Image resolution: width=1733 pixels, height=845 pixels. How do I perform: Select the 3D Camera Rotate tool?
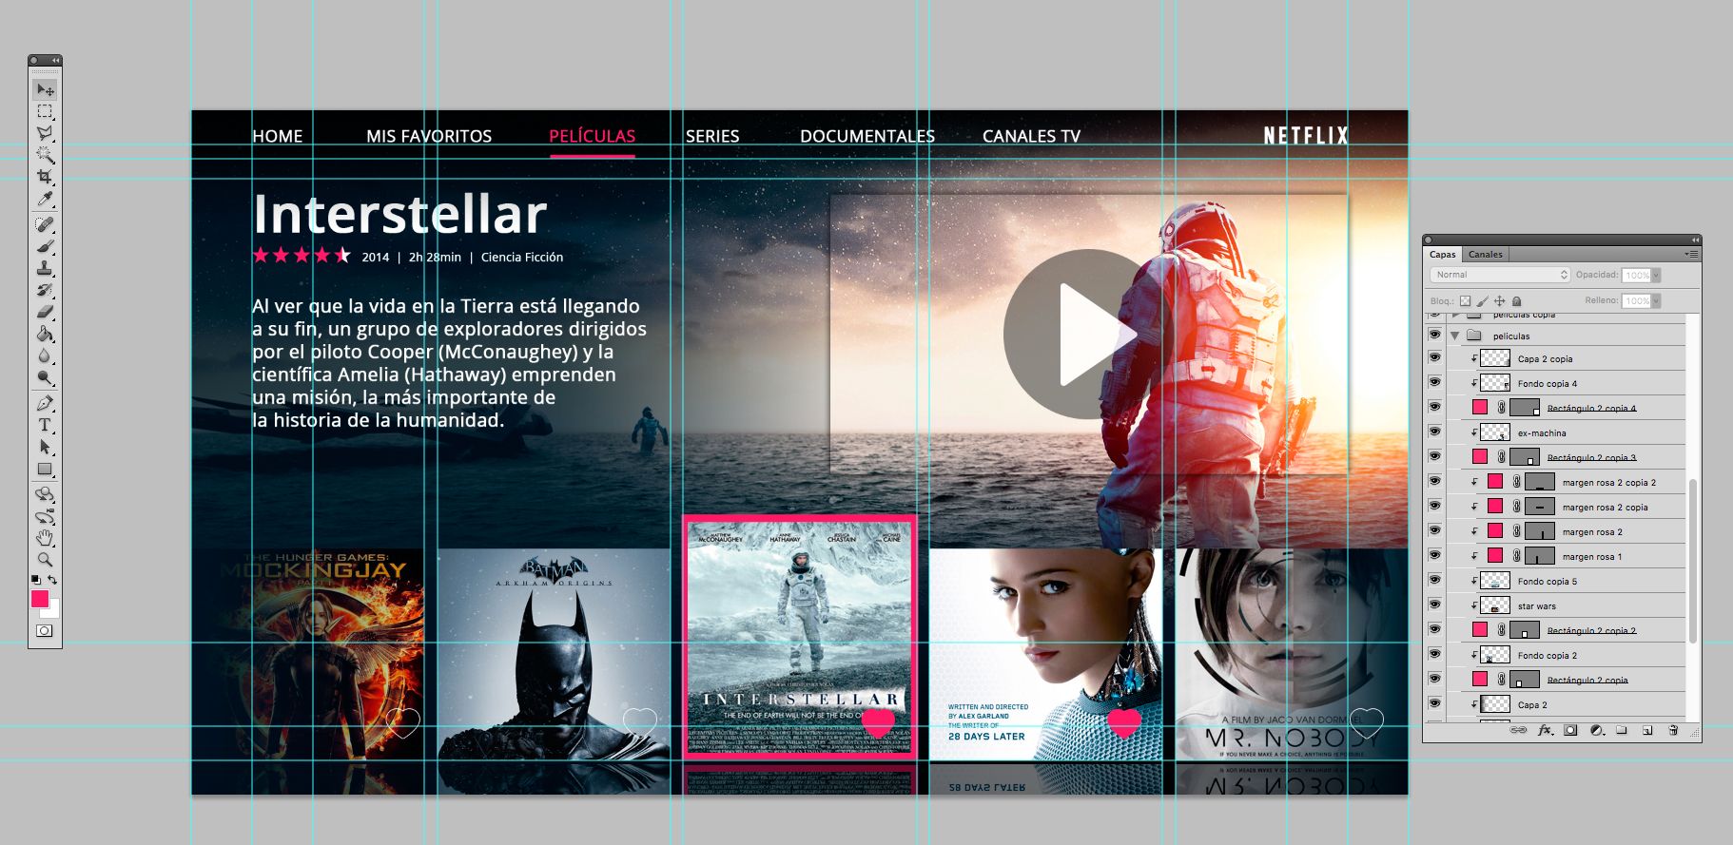point(45,516)
